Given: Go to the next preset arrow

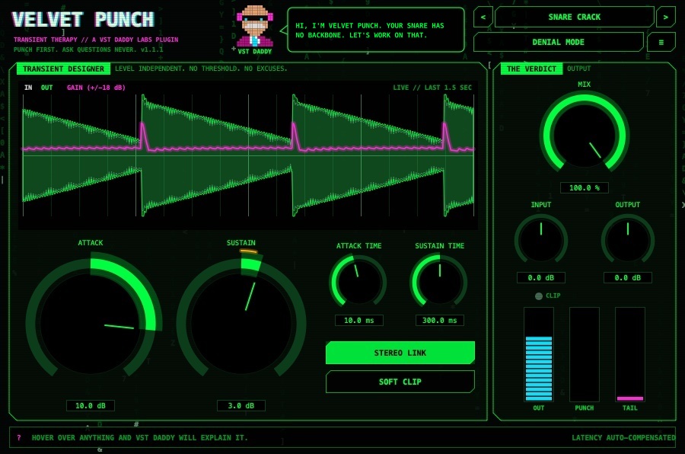Looking at the screenshot, I should point(665,18).
